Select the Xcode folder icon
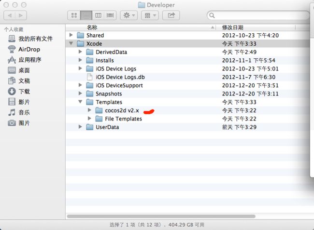This screenshot has height=230, width=314. point(81,43)
